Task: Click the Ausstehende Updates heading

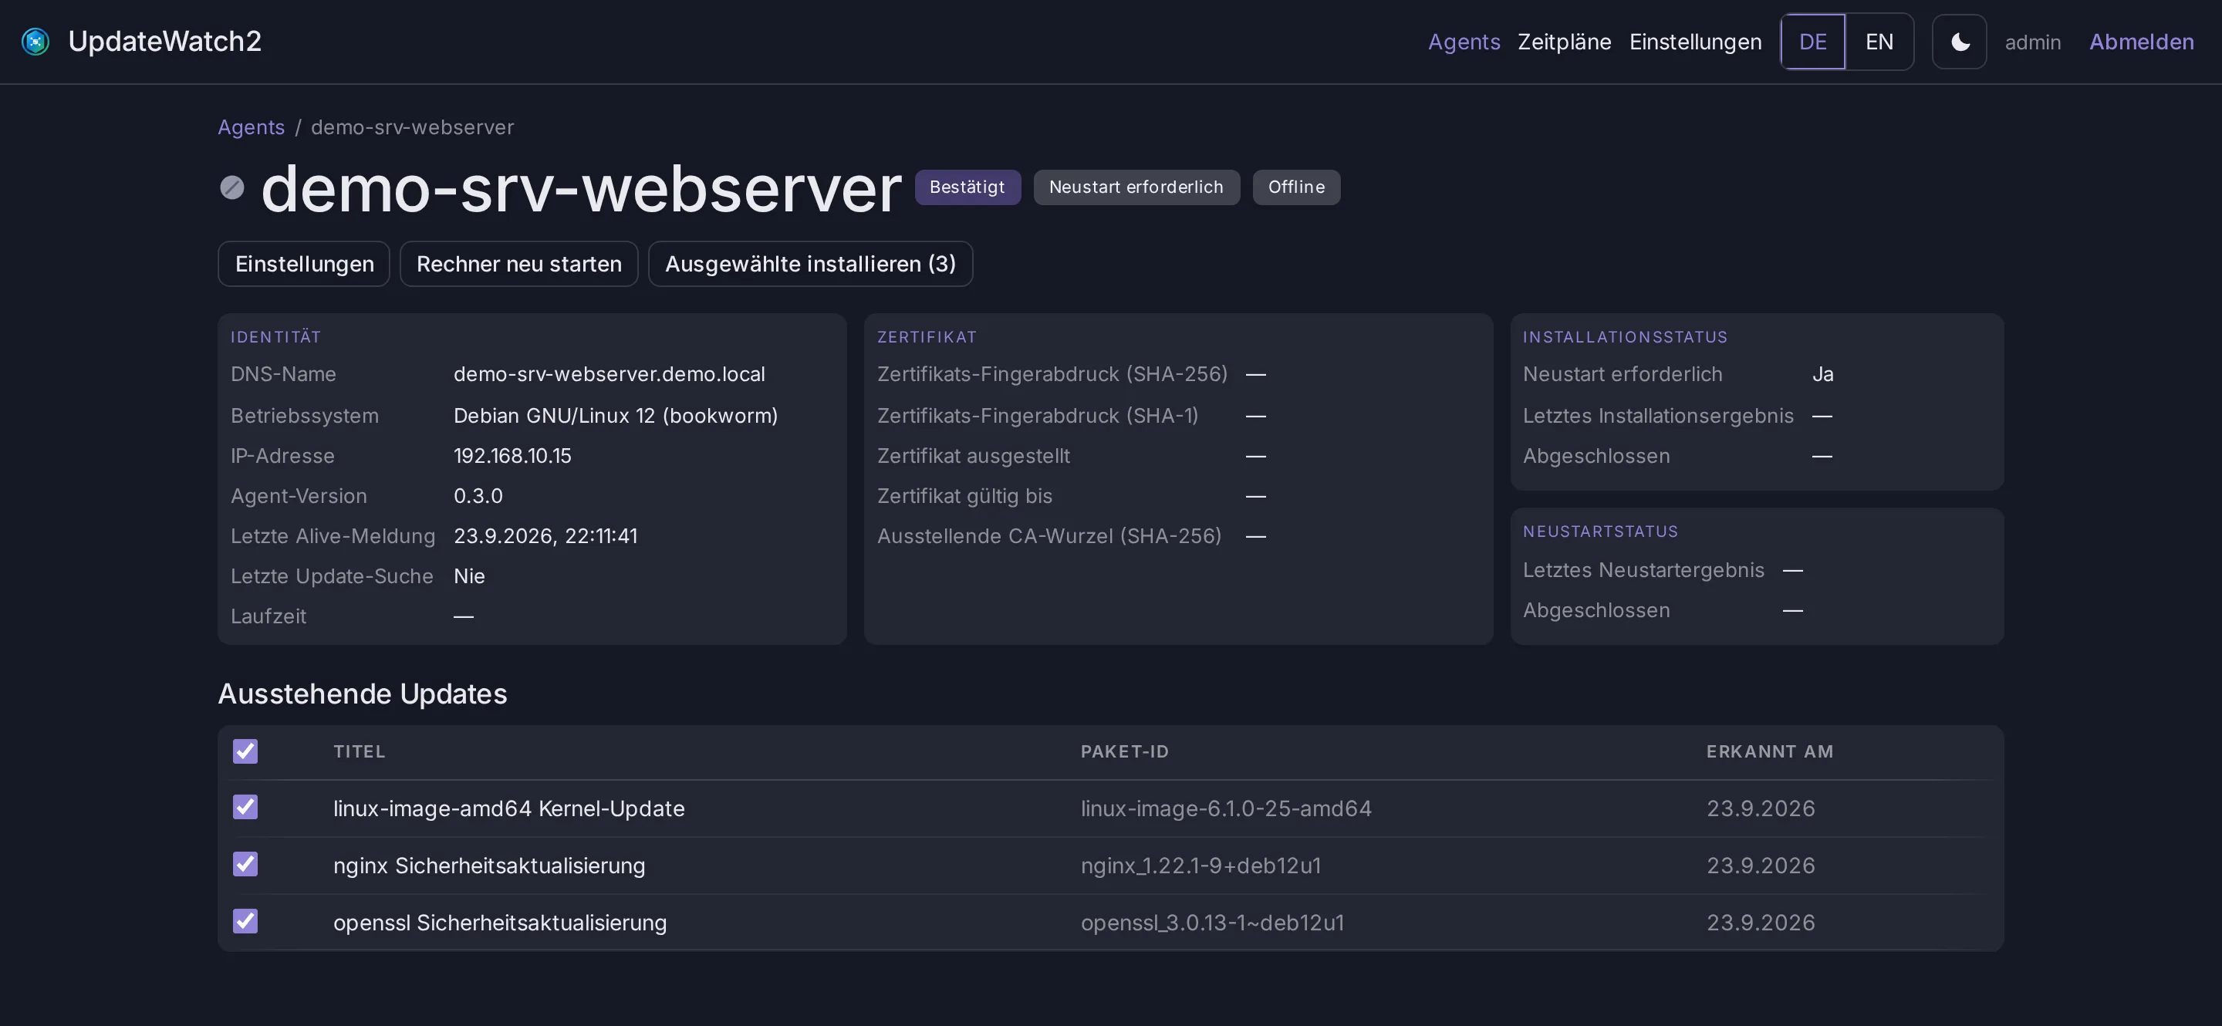Action: point(363,694)
